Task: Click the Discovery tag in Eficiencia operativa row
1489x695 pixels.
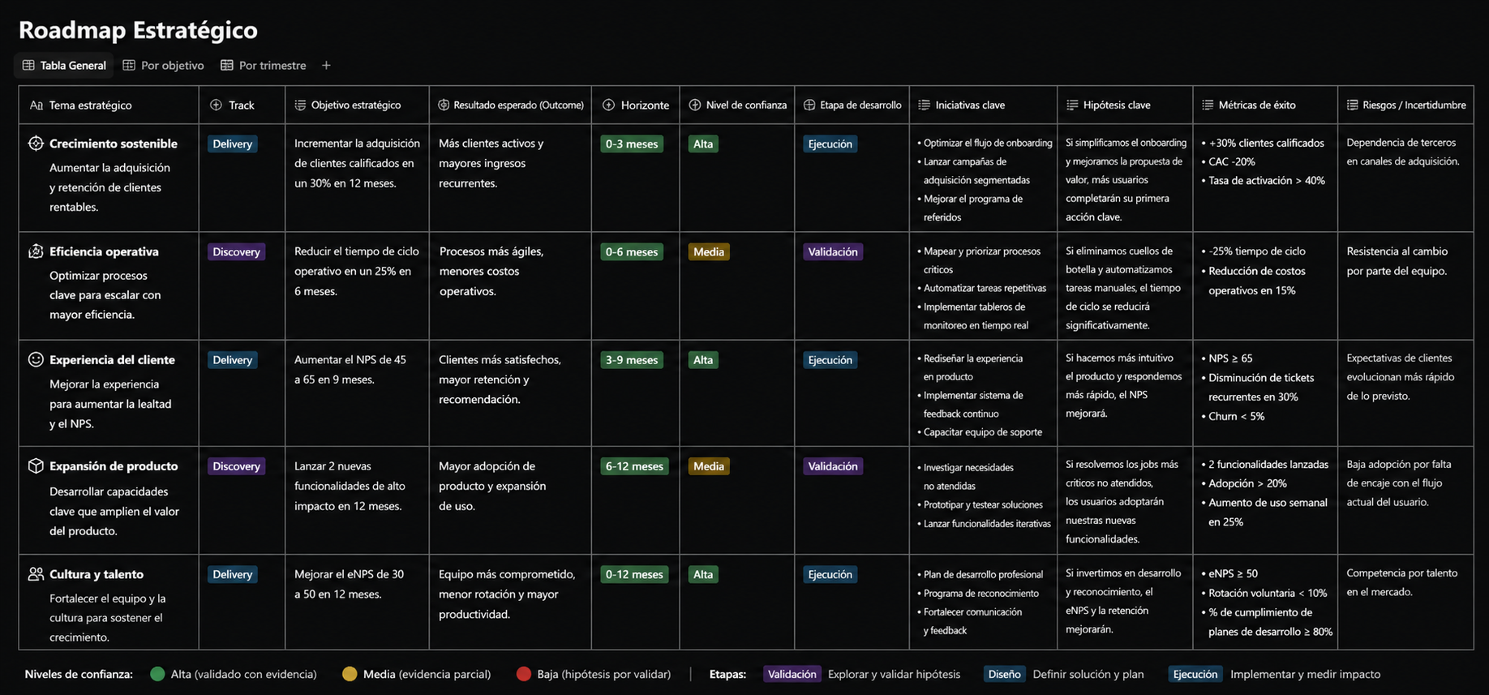Action: 236,252
